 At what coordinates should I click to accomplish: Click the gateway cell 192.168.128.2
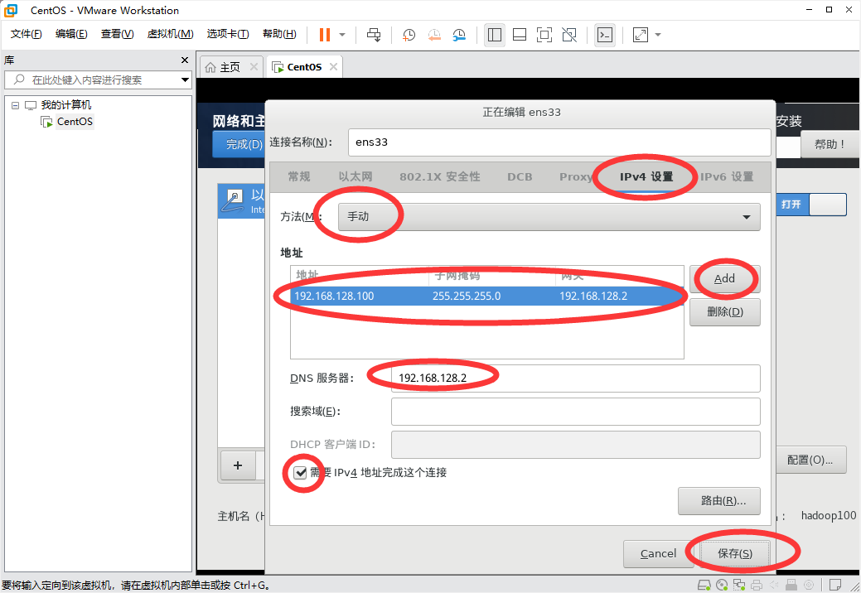point(593,296)
